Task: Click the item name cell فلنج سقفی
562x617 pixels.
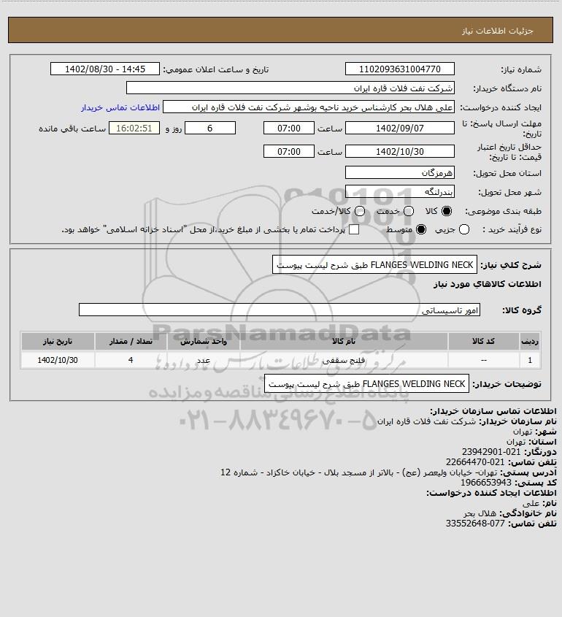Action: pos(344,360)
